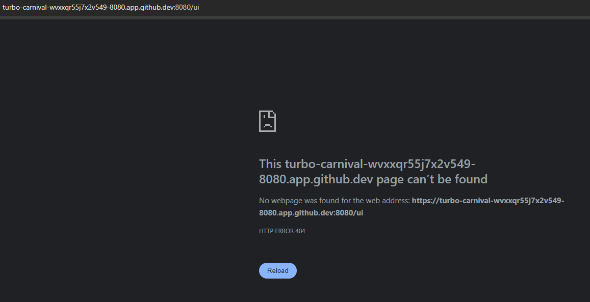Image resolution: width=590 pixels, height=302 pixels.
Task: Select the HTTP ERROR 404 text
Action: tap(282, 231)
